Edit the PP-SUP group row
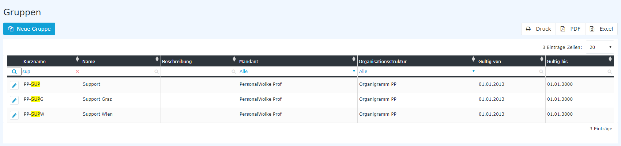Viewport: 621px width, 146px height. (x=14, y=85)
